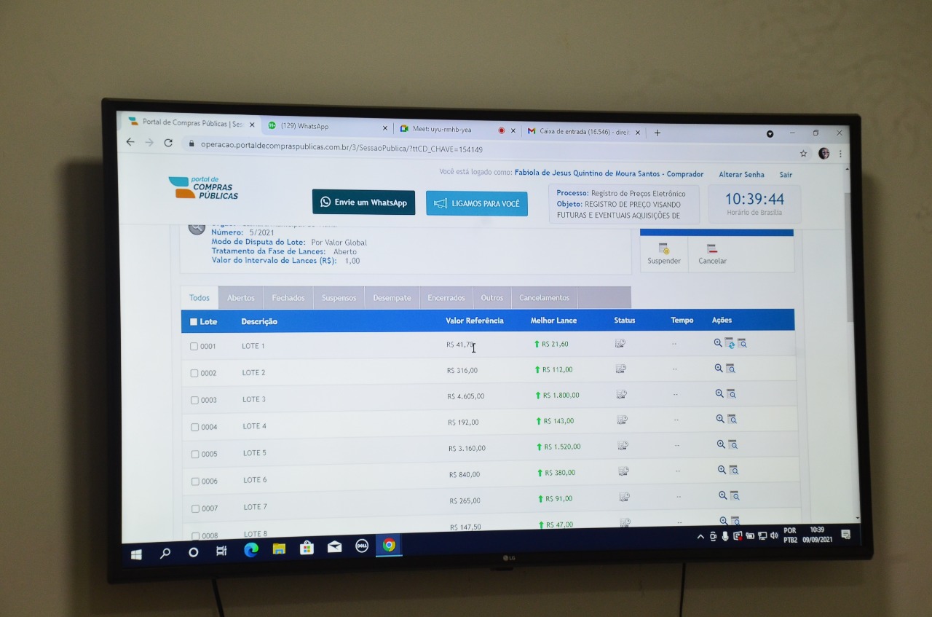The height and width of the screenshot is (617, 932).
Task: Reload the page in browser
Action: click(x=168, y=143)
